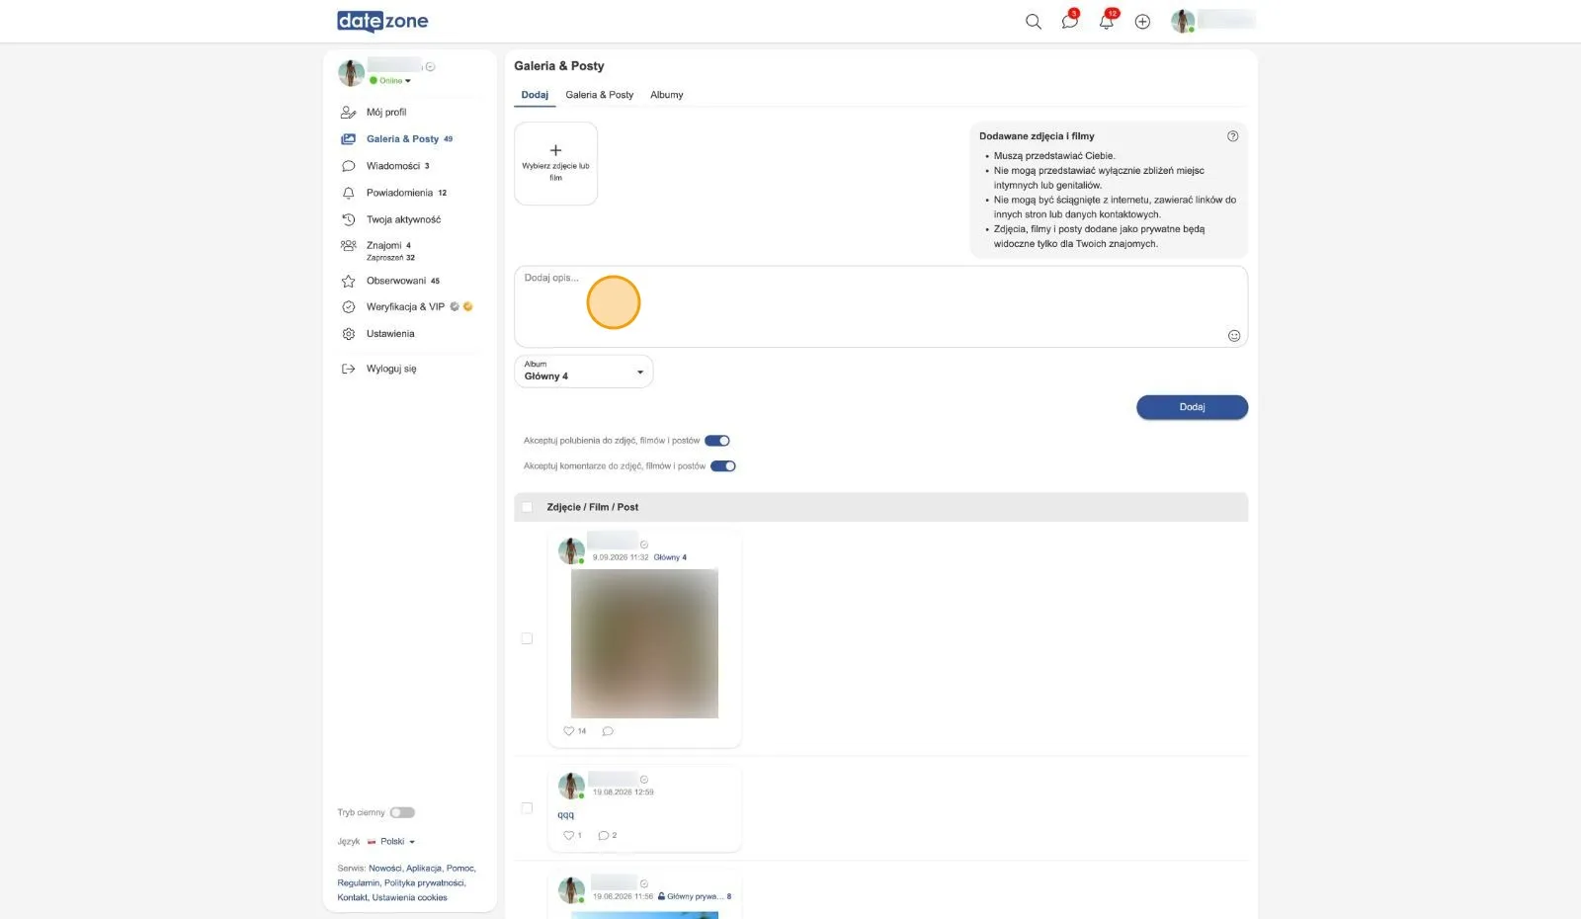
Task: Check the box beside the 9.09.2026 photo post
Action: 527,638
